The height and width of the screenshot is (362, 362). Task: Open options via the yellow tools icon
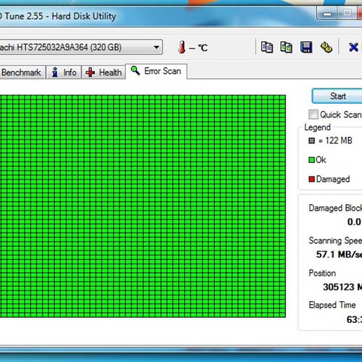(327, 47)
